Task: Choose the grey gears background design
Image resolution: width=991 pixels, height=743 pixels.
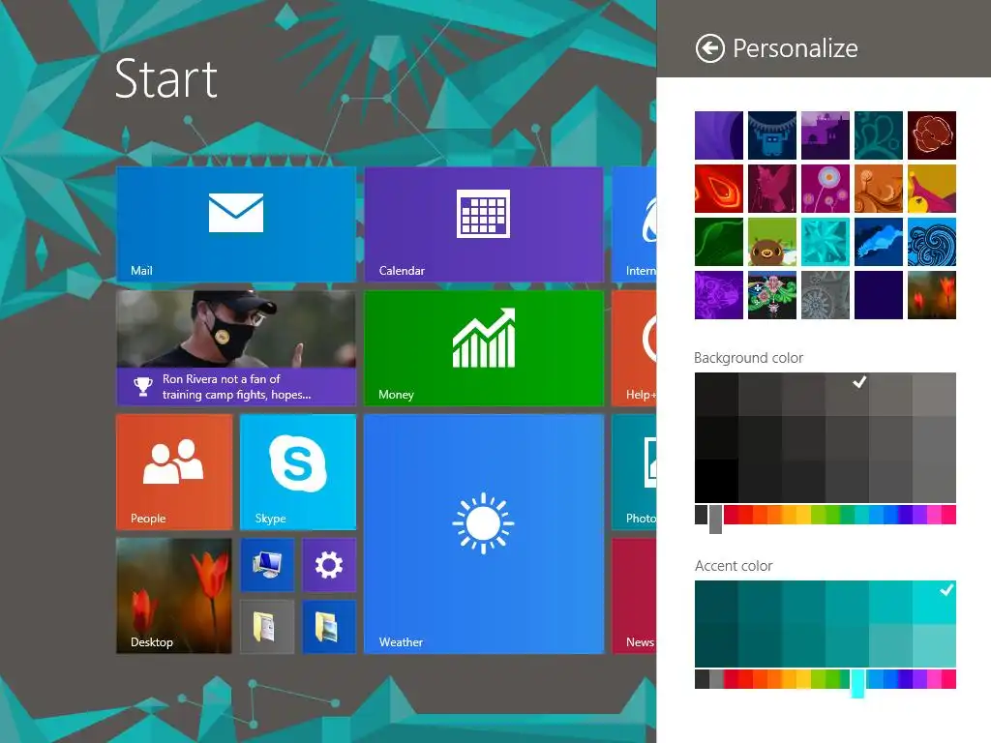Action: pos(826,295)
